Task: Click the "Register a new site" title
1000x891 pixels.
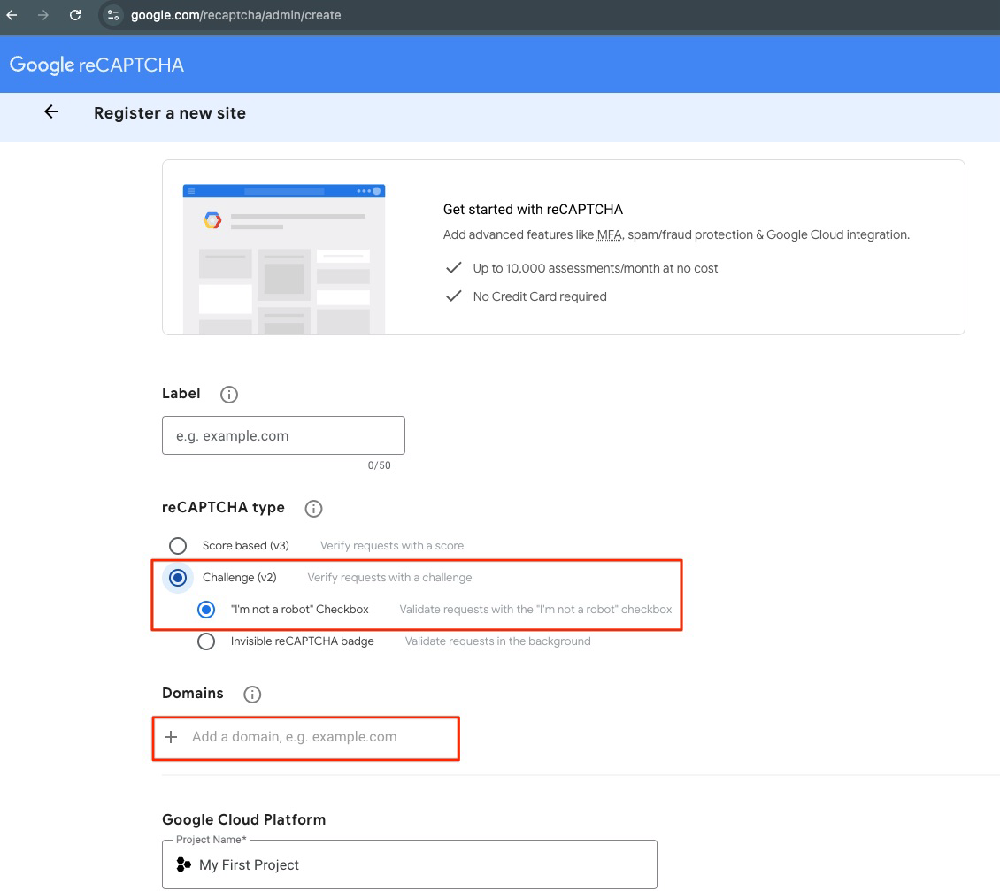Action: [x=170, y=113]
